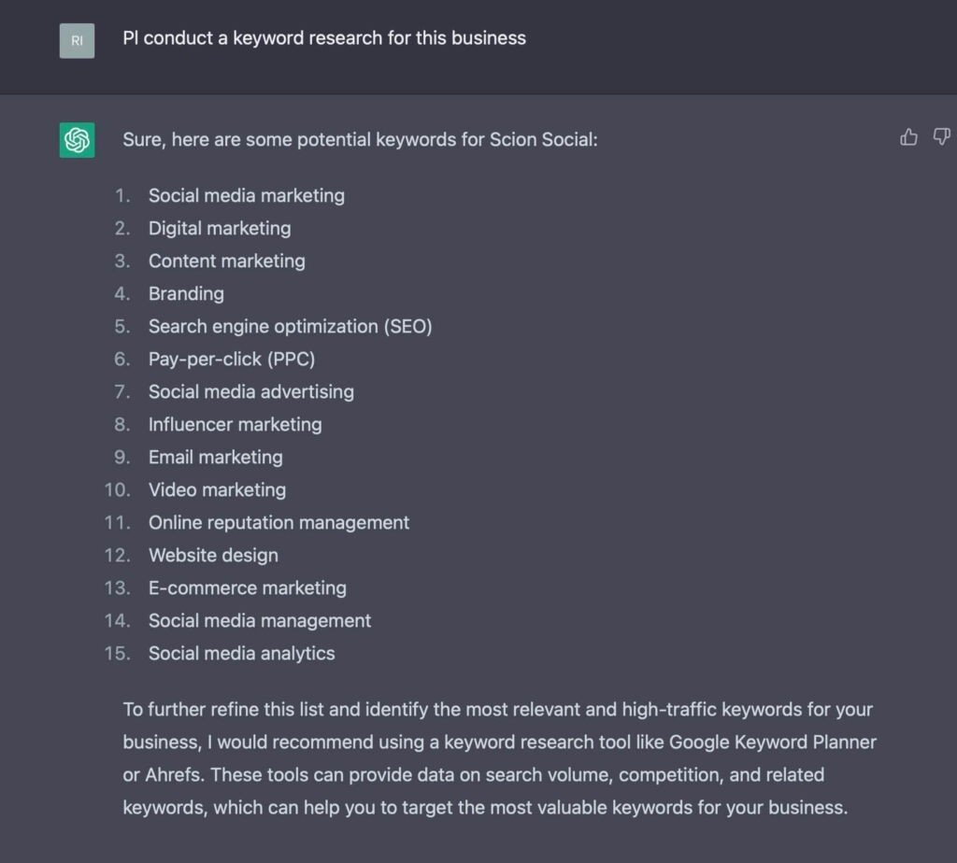Click the list item 'Pay-per-click (PPC)'
The height and width of the screenshot is (863, 957).
232,360
